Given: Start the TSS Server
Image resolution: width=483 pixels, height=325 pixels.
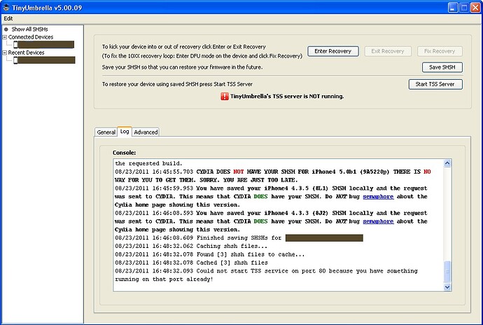Looking at the screenshot, I should [x=435, y=84].
